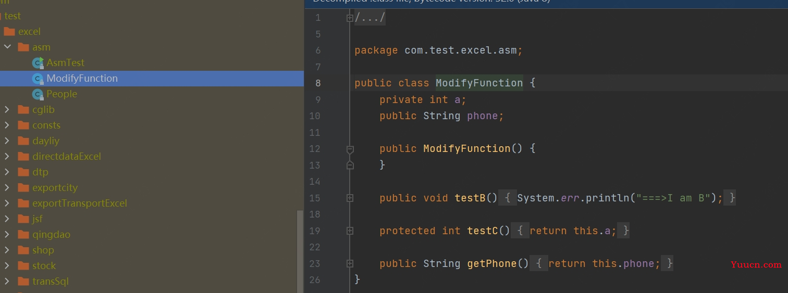Click the constructor fold end marker line 13

(x=350, y=165)
